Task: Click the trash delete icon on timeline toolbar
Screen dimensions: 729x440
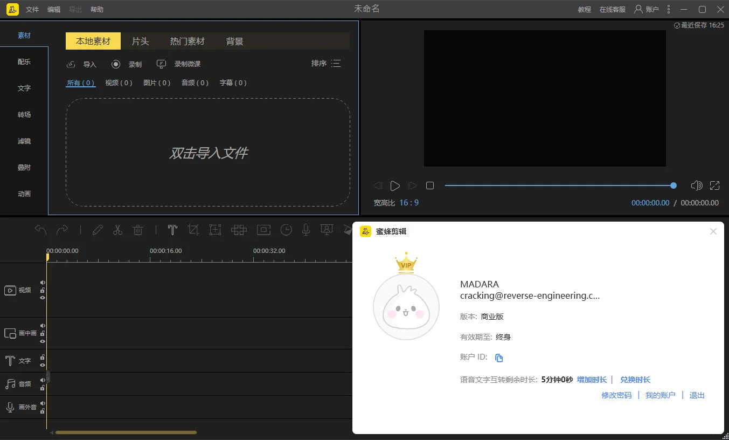Action: [138, 230]
